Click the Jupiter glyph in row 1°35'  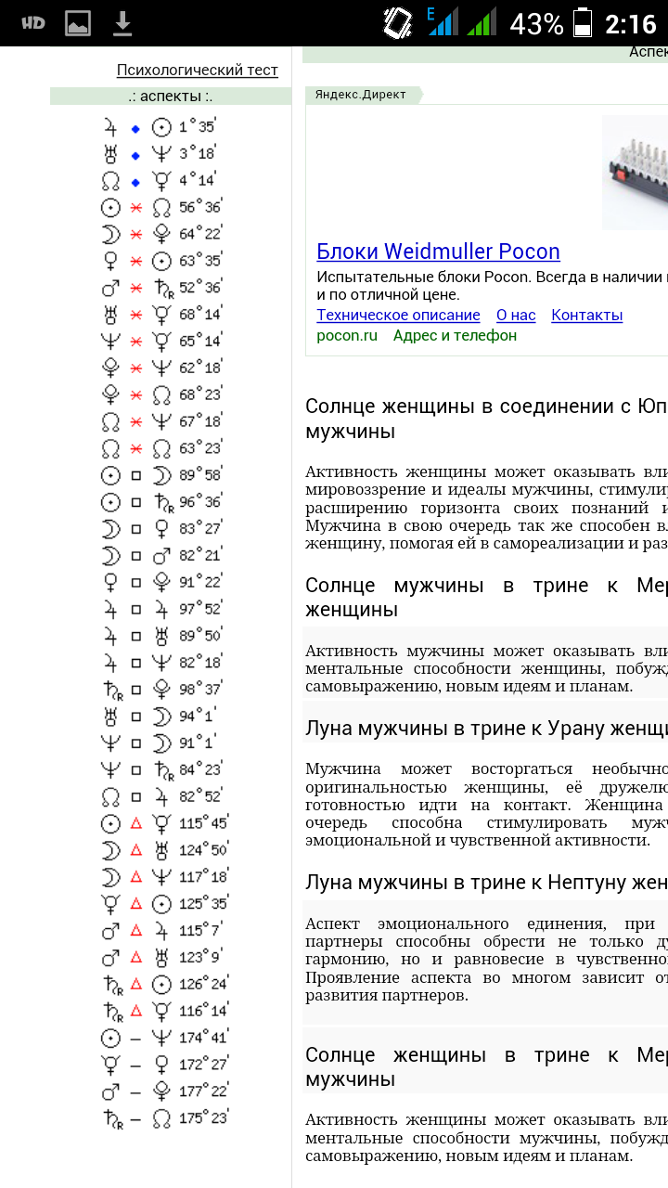pos(110,128)
